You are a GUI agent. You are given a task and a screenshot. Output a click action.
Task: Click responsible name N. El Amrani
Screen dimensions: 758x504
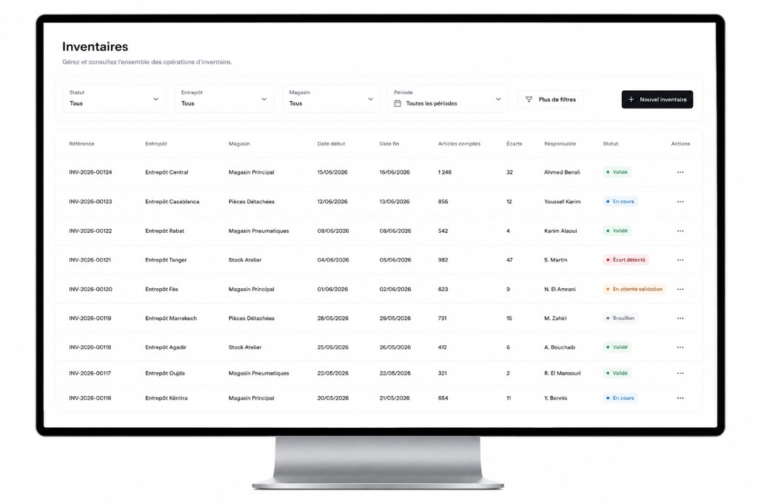click(560, 289)
